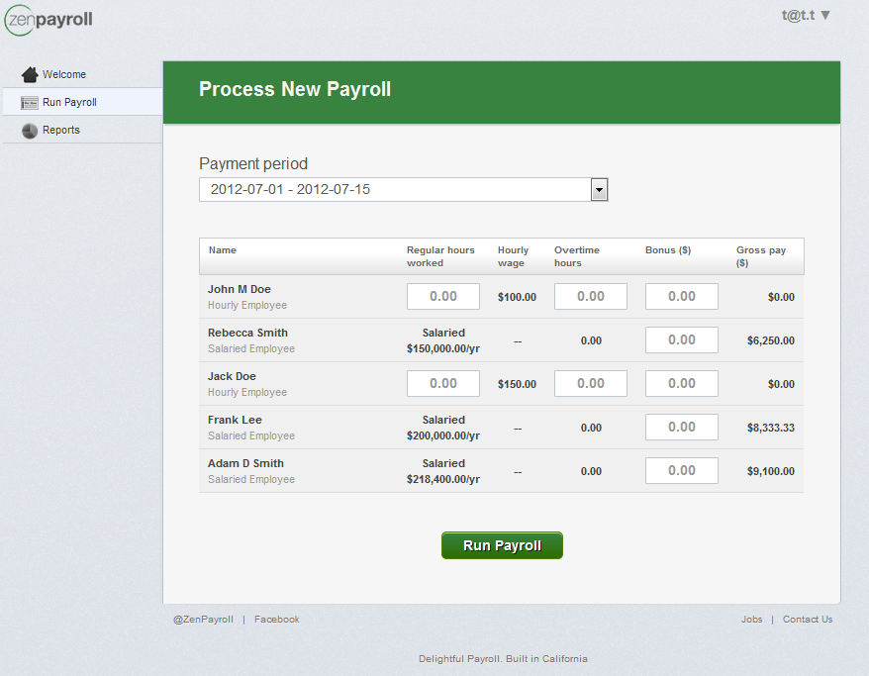
Task: Focus Jack Doe bonus field
Action: pos(682,383)
